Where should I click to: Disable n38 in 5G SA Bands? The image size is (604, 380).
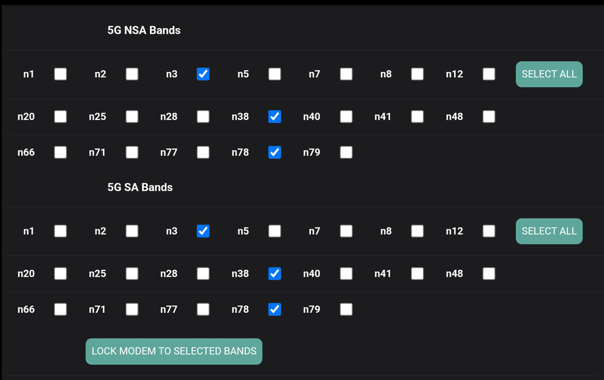pos(274,273)
